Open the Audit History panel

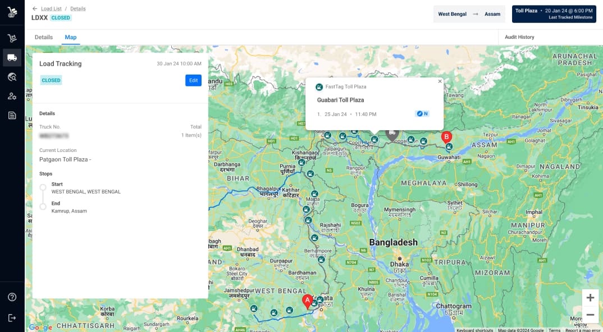point(519,37)
